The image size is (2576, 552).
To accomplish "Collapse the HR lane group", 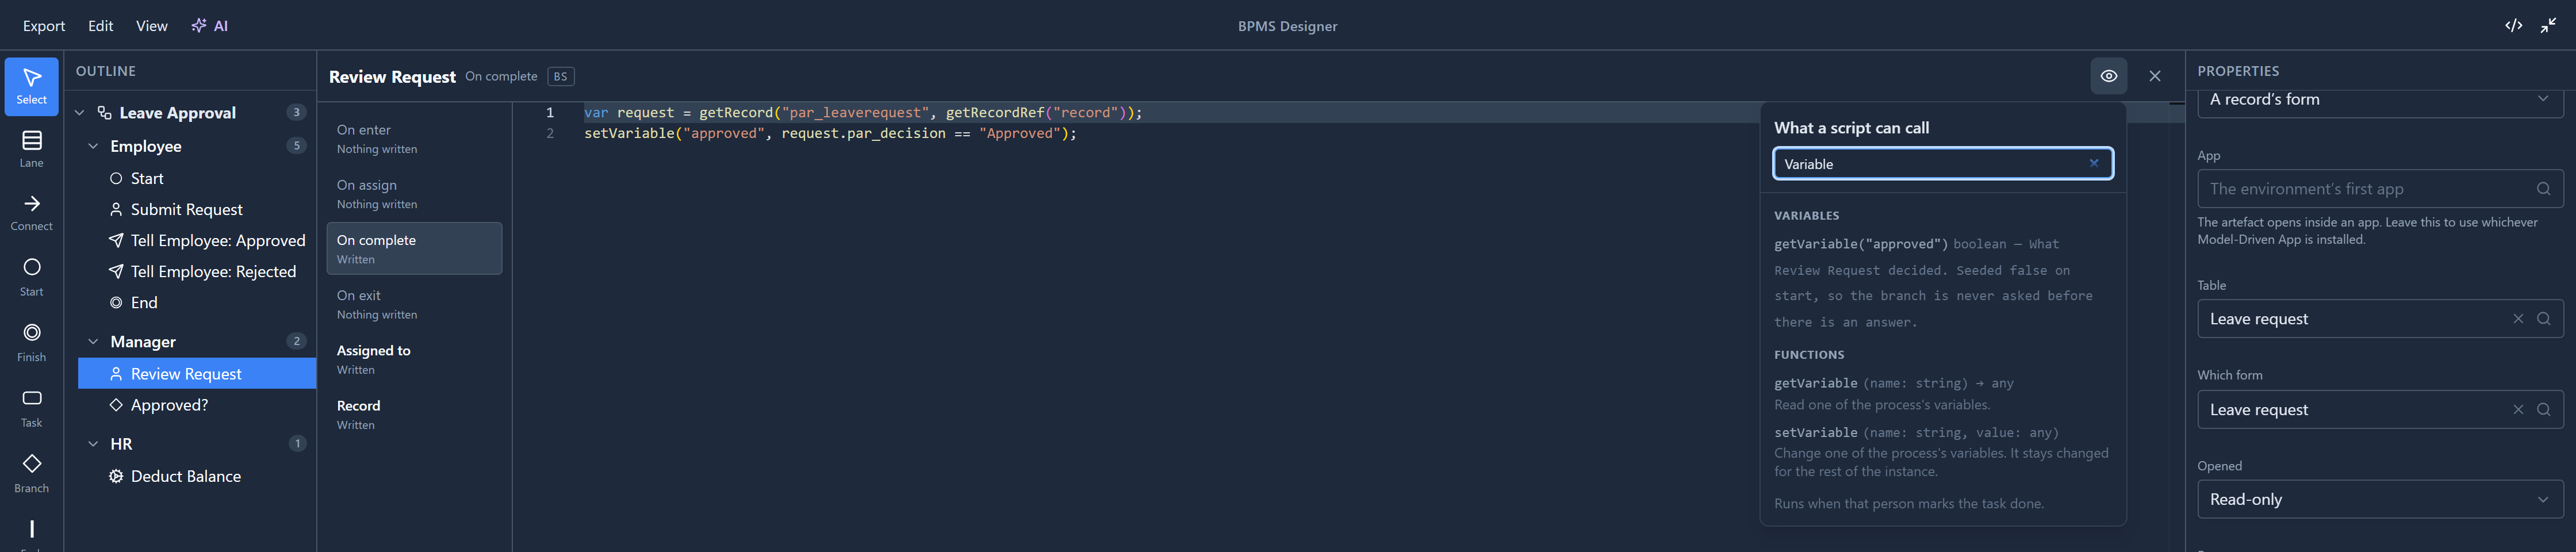I will pos(93,444).
